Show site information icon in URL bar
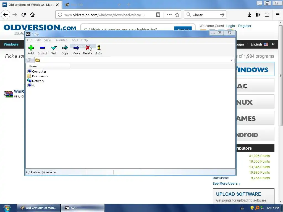This screenshot has height=212, width=283. [60, 15]
